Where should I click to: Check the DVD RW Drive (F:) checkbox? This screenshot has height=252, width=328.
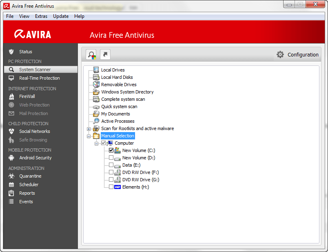click(111, 172)
